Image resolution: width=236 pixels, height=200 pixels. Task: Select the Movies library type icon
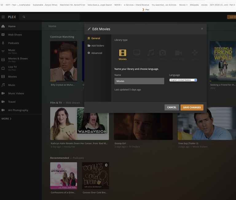point(123,53)
